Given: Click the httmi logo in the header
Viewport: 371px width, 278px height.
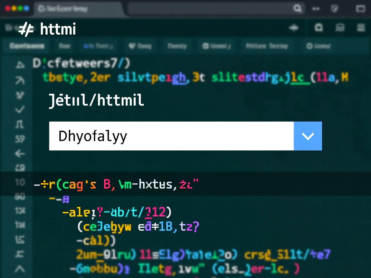Looking at the screenshot, I should pos(47,30).
